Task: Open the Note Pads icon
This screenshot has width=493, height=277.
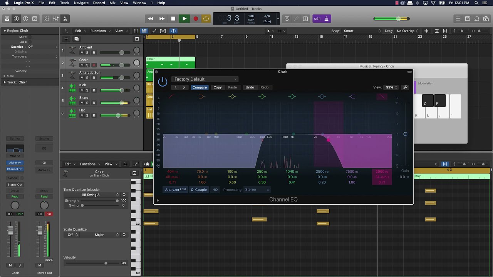Action: pyautogui.click(x=467, y=18)
